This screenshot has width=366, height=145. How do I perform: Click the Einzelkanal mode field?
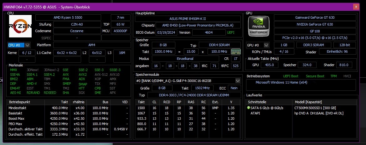tap(185, 59)
